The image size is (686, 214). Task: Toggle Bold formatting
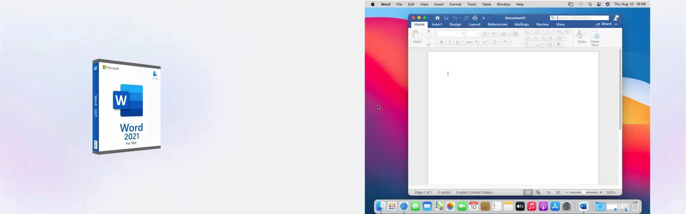[442, 42]
